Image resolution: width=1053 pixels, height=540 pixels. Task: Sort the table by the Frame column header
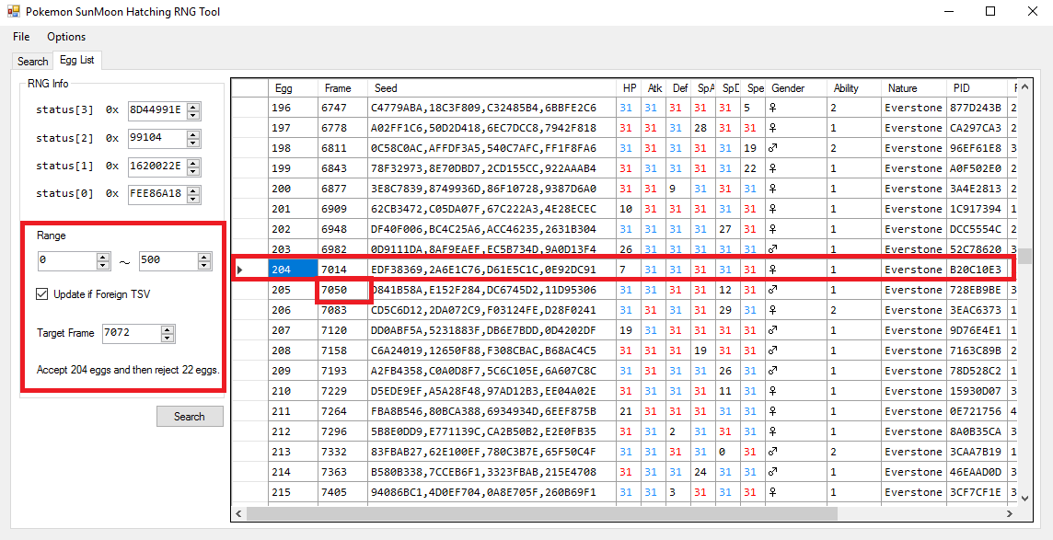(x=338, y=88)
